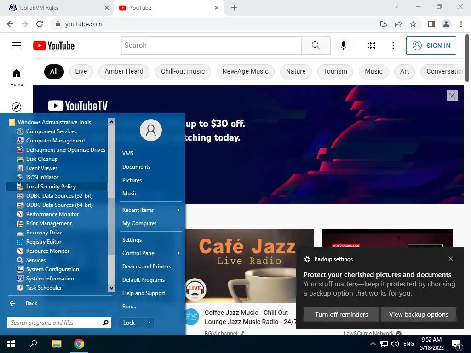The width and height of the screenshot is (471, 353).
Task: Click the start menu list scroll-down arrow
Action: coord(111,288)
